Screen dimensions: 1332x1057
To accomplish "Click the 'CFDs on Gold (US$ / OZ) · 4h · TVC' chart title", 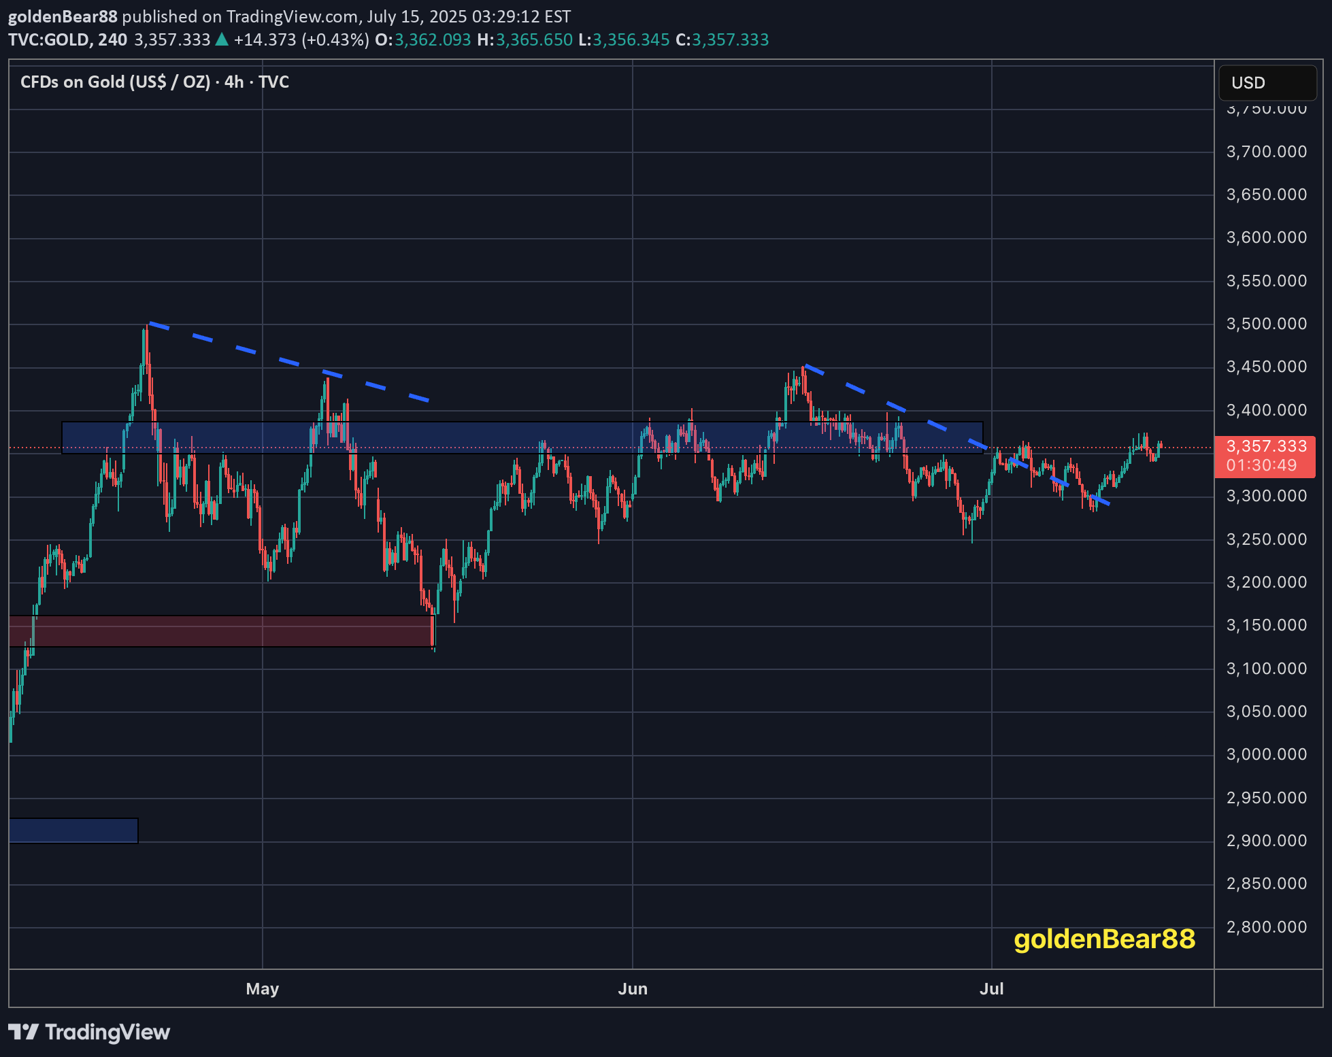I will (x=155, y=82).
